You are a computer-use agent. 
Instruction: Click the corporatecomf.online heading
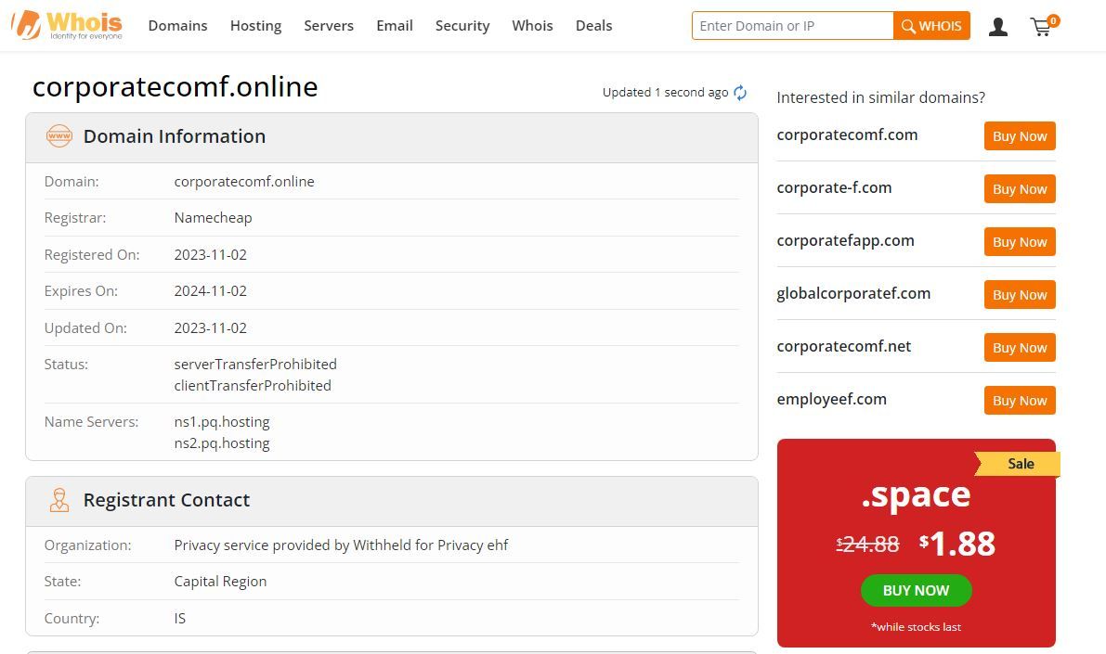pos(175,86)
